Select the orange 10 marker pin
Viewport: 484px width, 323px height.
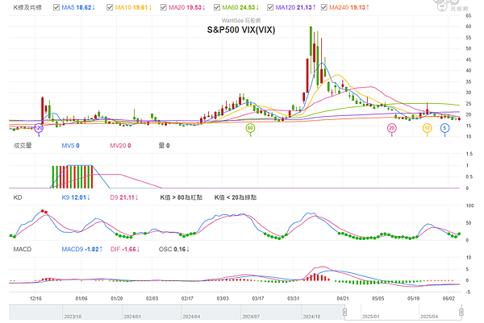(x=427, y=128)
